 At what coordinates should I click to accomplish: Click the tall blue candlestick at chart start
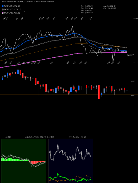pos(18,72)
